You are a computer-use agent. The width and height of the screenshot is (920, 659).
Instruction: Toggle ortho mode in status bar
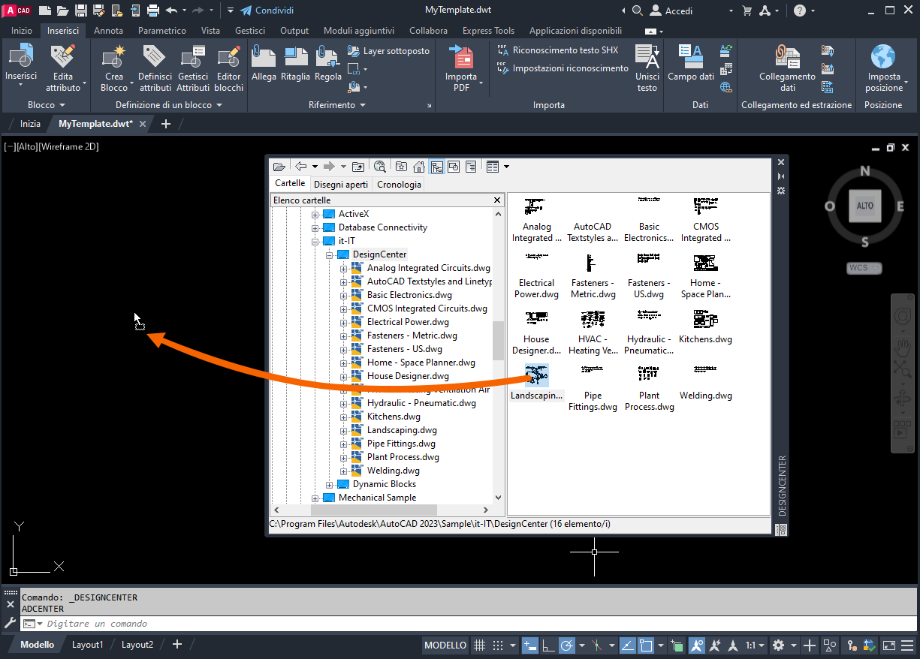[x=548, y=645]
